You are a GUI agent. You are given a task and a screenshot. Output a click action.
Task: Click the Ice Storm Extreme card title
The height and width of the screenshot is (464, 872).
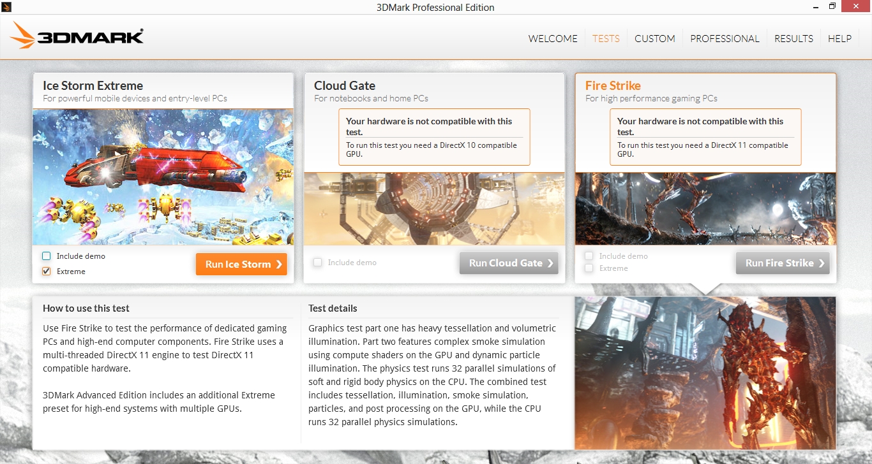(93, 85)
